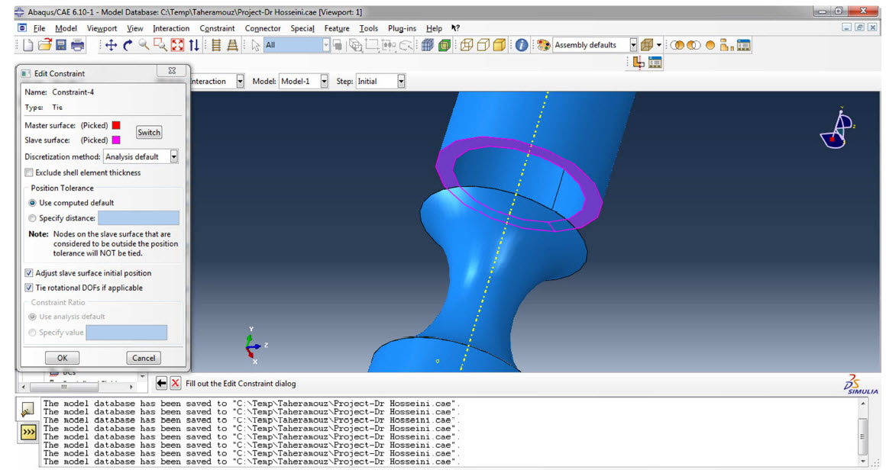Click the intersect display-group circles icon
886x473 pixels.
pos(694,45)
